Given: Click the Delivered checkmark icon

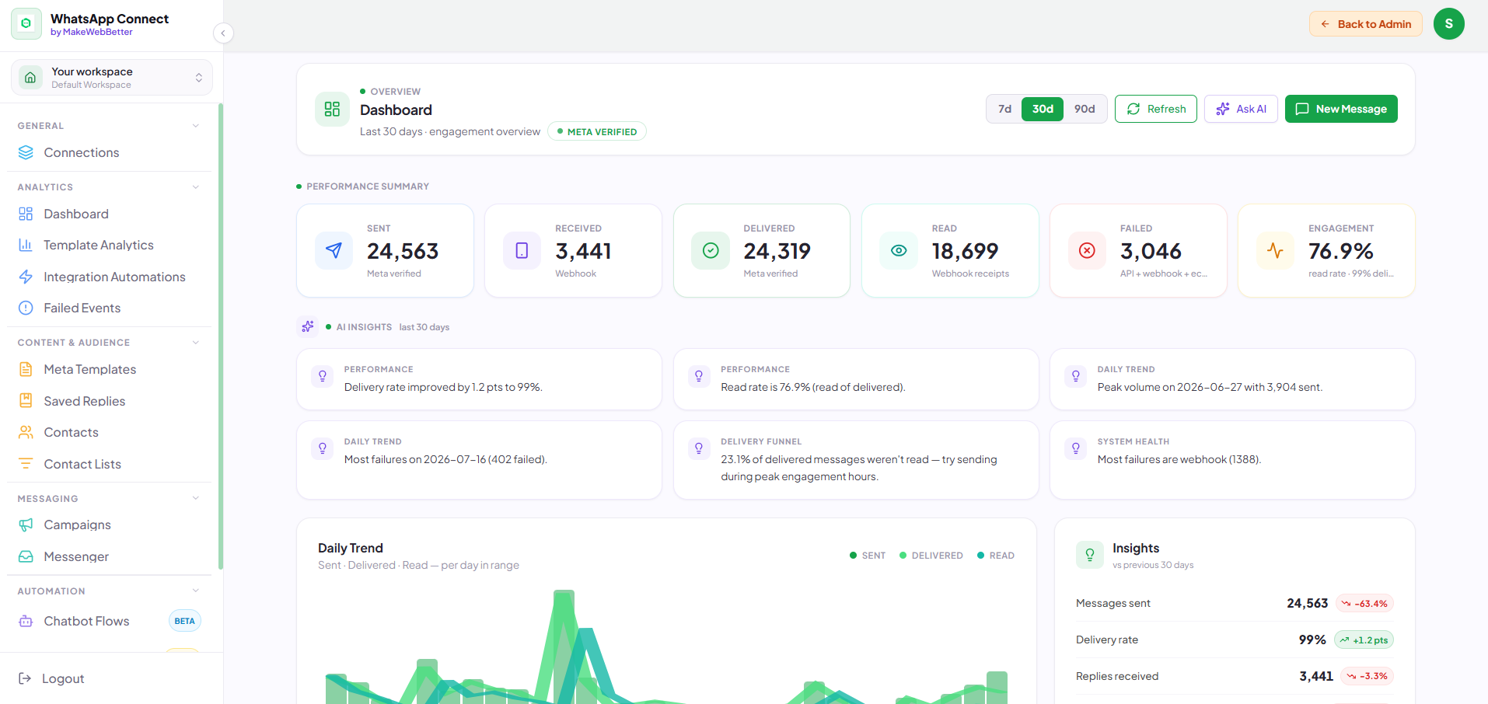Looking at the screenshot, I should (x=711, y=250).
